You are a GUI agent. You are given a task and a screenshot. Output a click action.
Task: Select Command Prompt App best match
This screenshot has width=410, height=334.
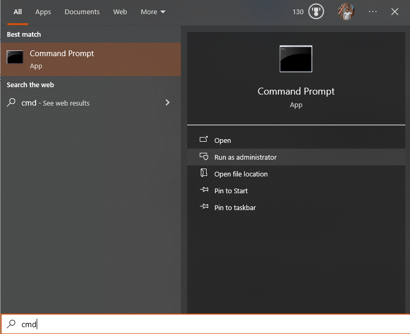[x=91, y=59]
